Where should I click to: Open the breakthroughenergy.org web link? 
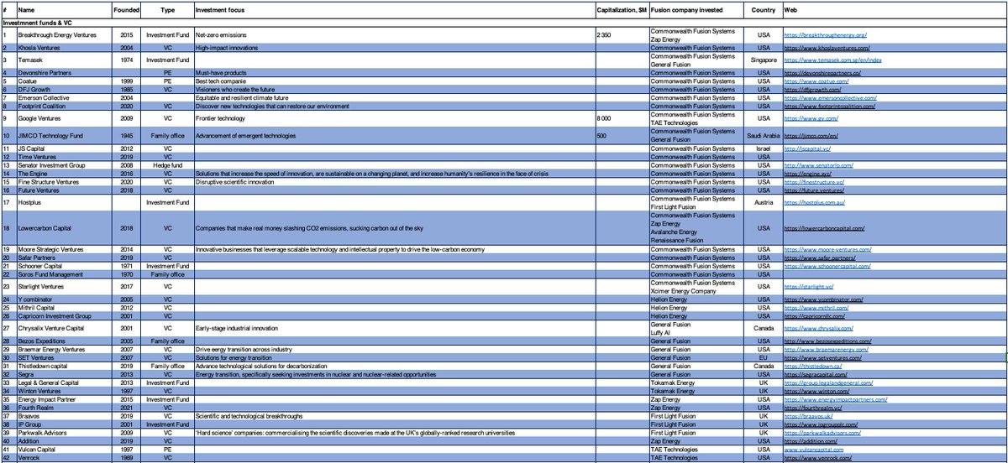(x=825, y=35)
